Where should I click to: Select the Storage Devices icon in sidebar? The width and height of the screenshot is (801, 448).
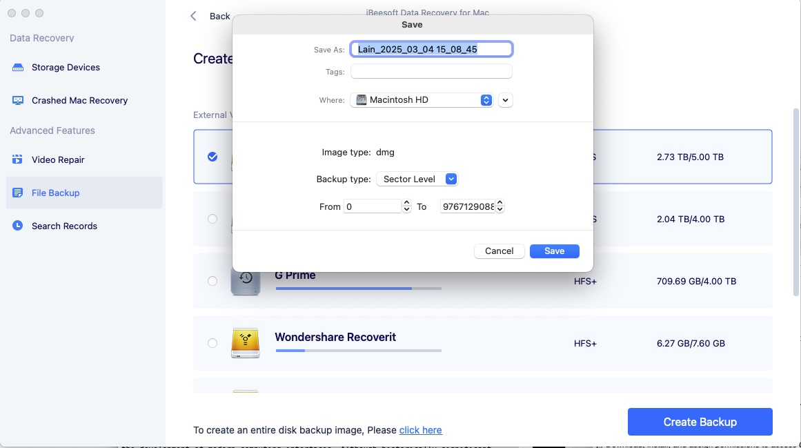click(18, 67)
